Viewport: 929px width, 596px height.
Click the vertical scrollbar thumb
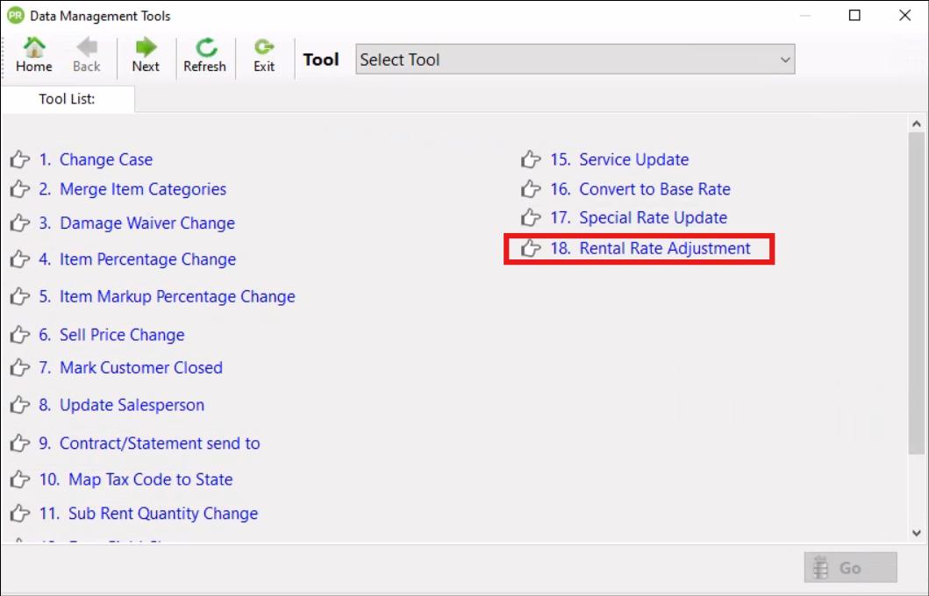(917, 289)
